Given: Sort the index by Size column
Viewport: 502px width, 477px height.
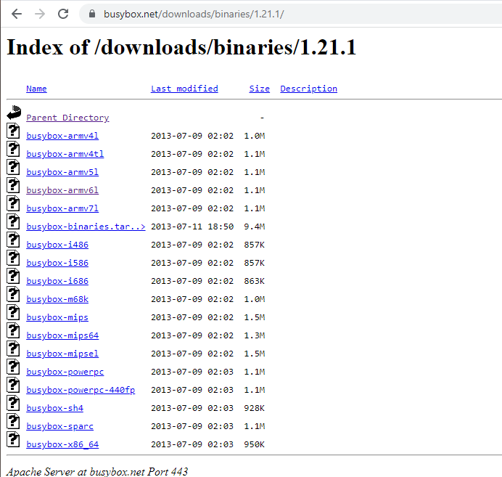Looking at the screenshot, I should (x=259, y=89).
